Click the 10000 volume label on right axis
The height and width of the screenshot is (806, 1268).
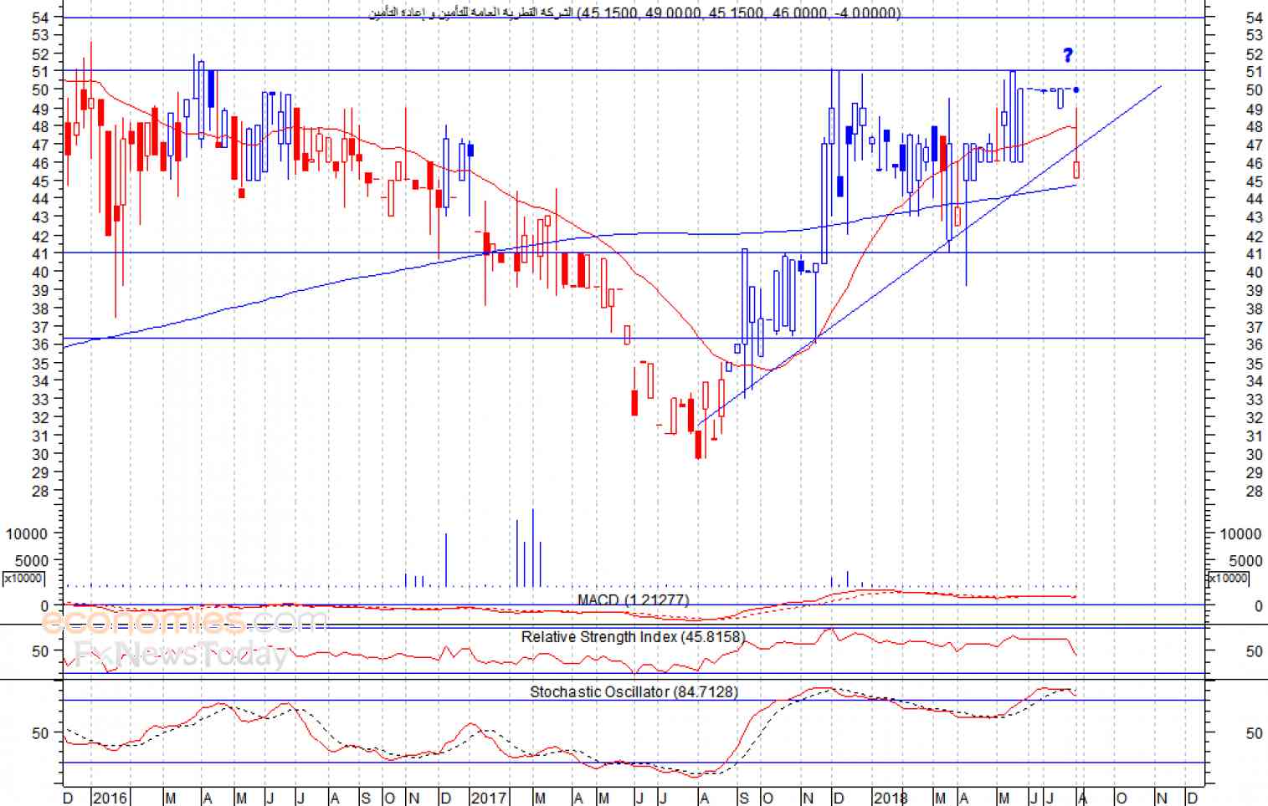point(1240,534)
